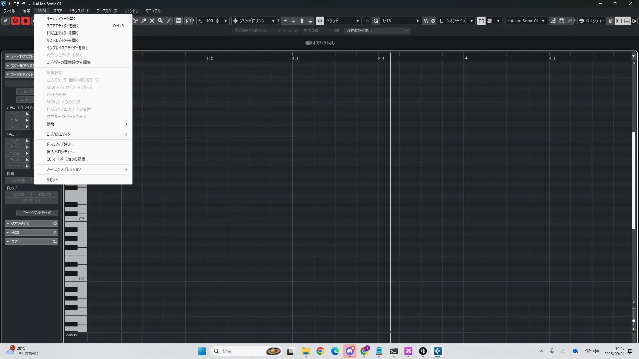Click the left zone layout icon
This screenshot has height=359, width=639.
pyautogui.click(x=619, y=21)
